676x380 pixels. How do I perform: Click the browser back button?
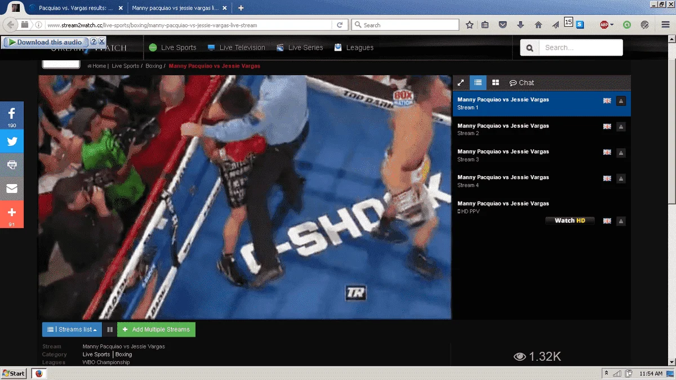(10, 25)
